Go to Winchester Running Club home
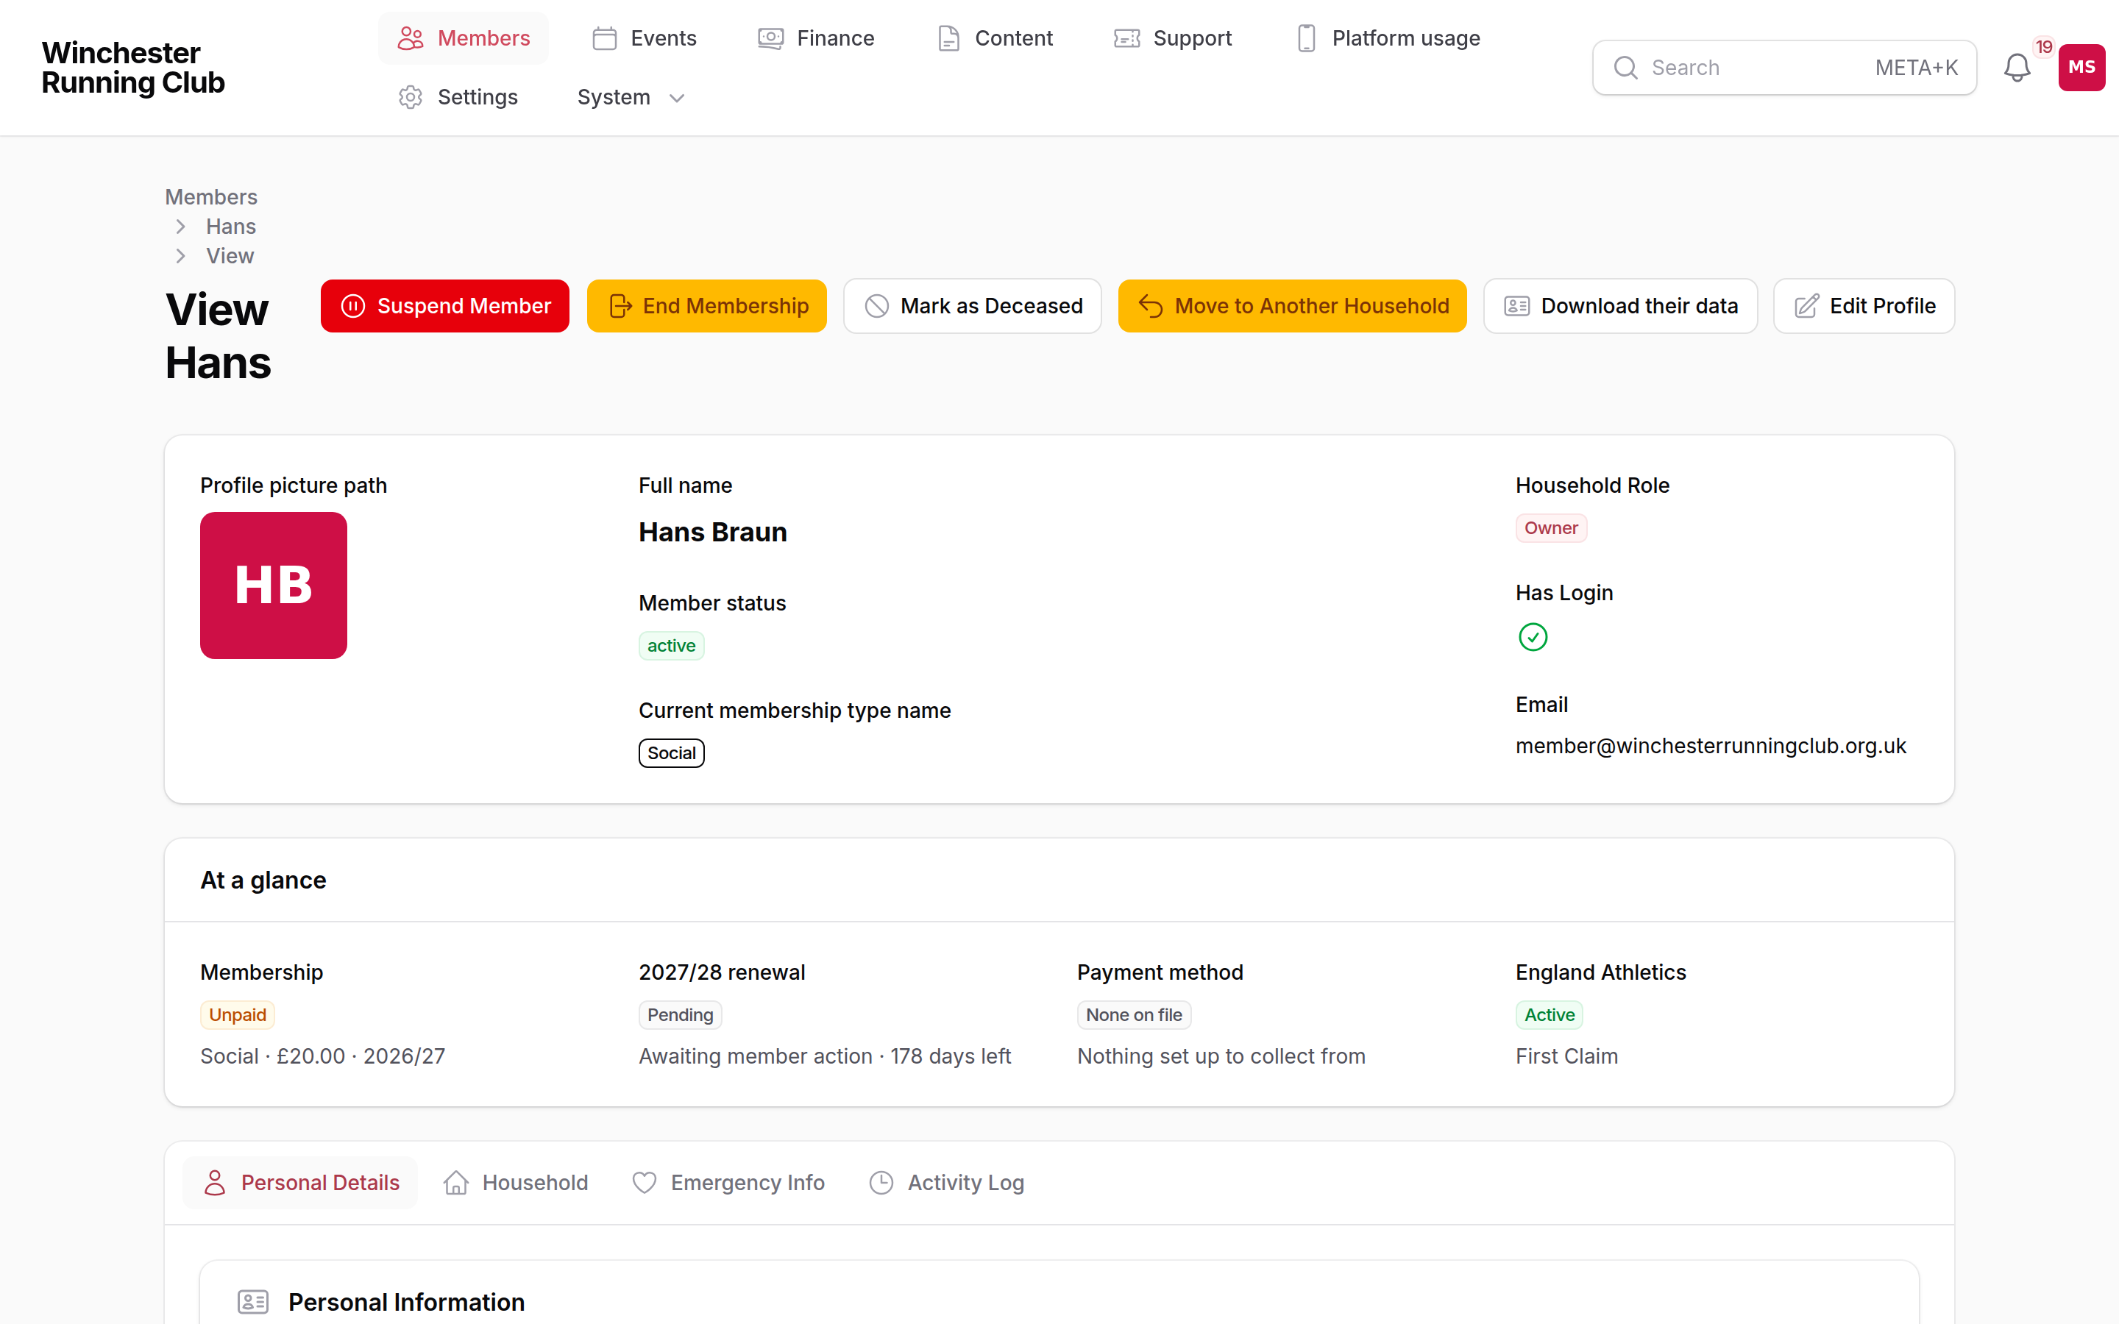Viewport: 2119px width, 1324px height. click(133, 68)
